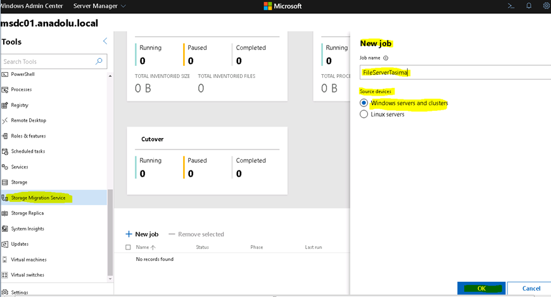Click the Updates tool icon

(5, 244)
